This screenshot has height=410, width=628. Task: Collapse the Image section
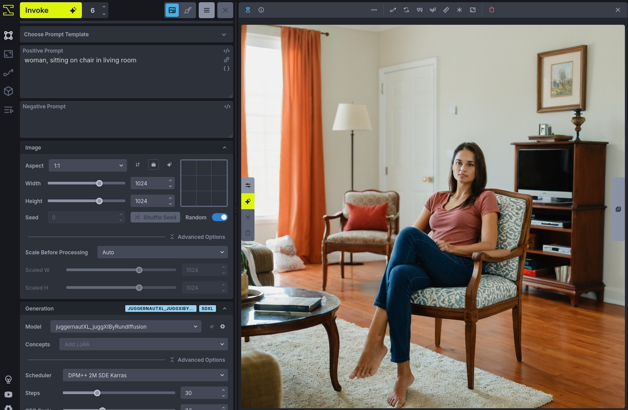pyautogui.click(x=224, y=148)
